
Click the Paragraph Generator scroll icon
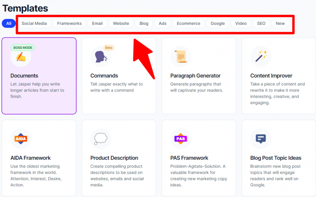pyautogui.click(x=181, y=57)
